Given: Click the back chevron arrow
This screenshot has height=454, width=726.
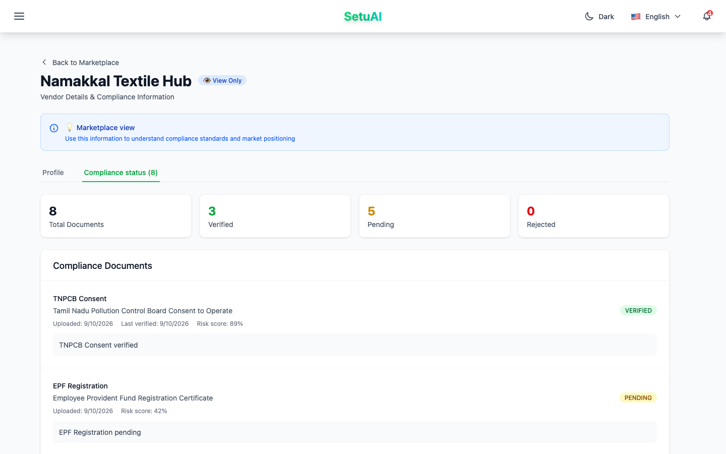Looking at the screenshot, I should [x=44, y=63].
